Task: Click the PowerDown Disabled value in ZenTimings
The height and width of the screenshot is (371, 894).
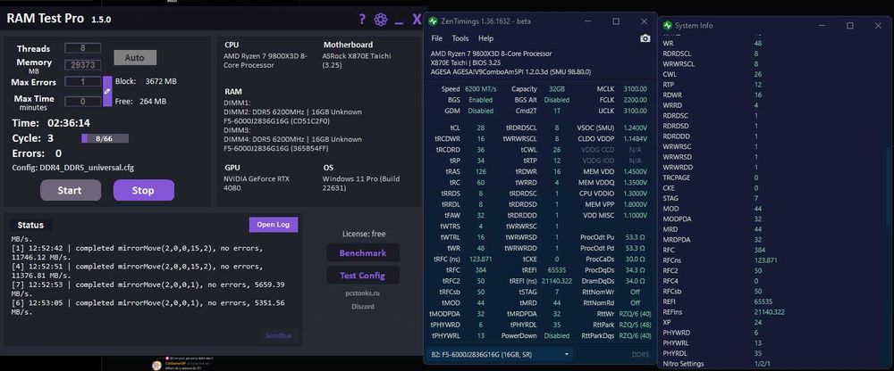Action: pos(556,335)
